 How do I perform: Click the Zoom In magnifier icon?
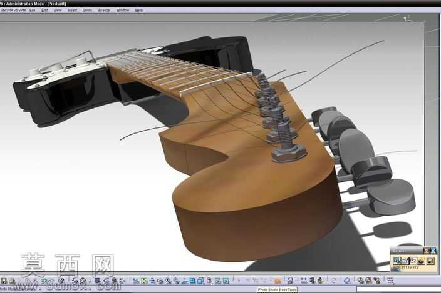[168, 281]
